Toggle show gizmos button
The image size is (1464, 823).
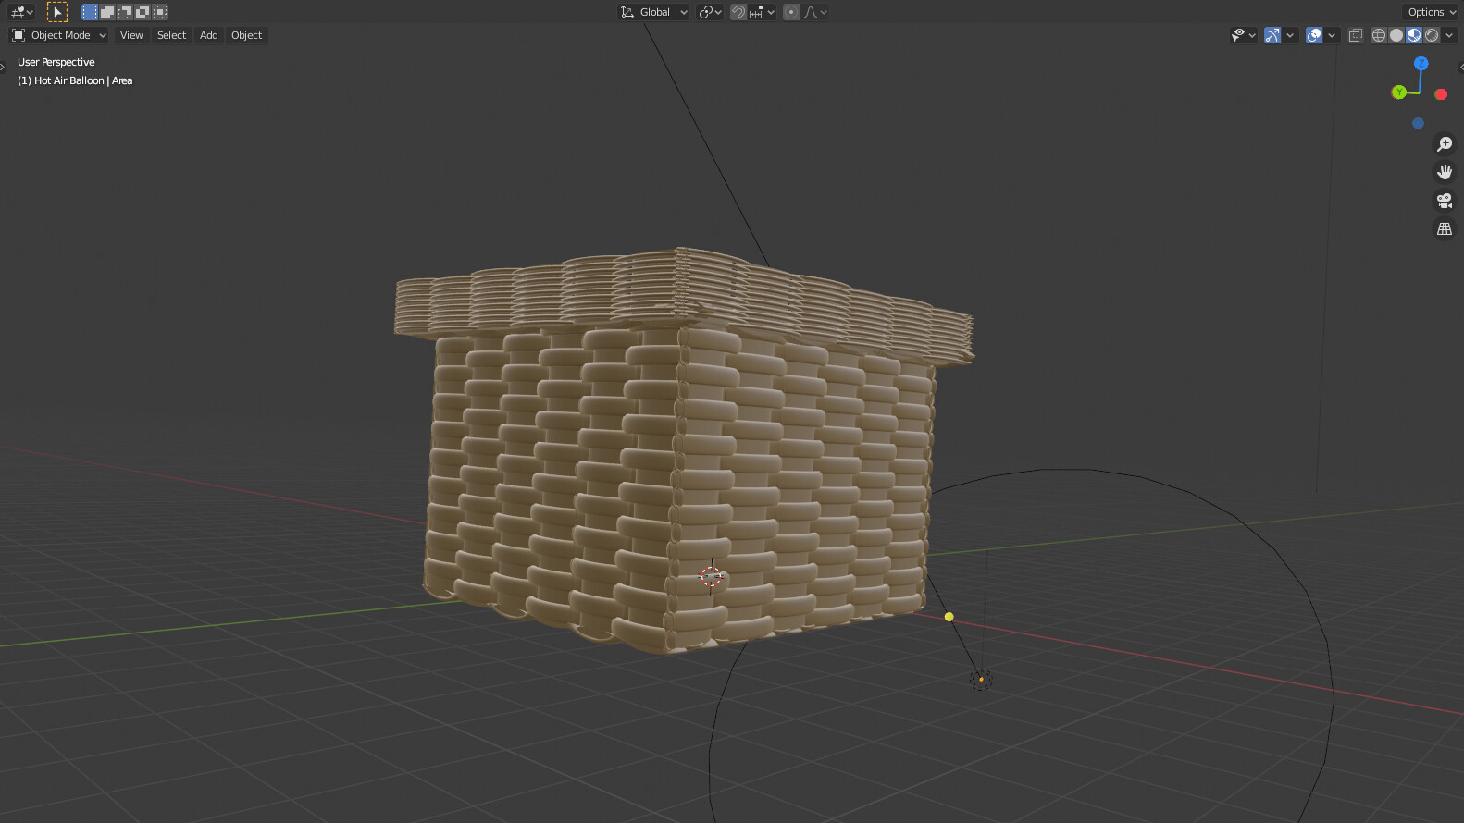[x=1272, y=35]
